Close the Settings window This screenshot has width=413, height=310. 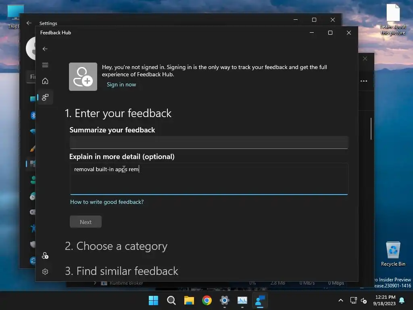(333, 20)
